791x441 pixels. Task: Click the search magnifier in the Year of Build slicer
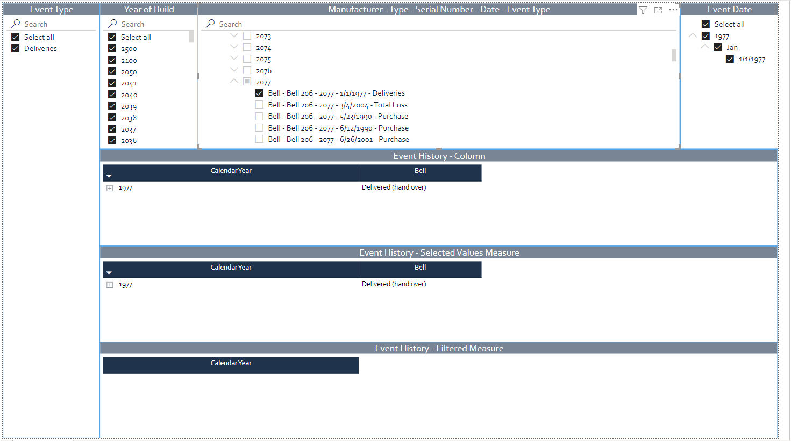coord(113,24)
